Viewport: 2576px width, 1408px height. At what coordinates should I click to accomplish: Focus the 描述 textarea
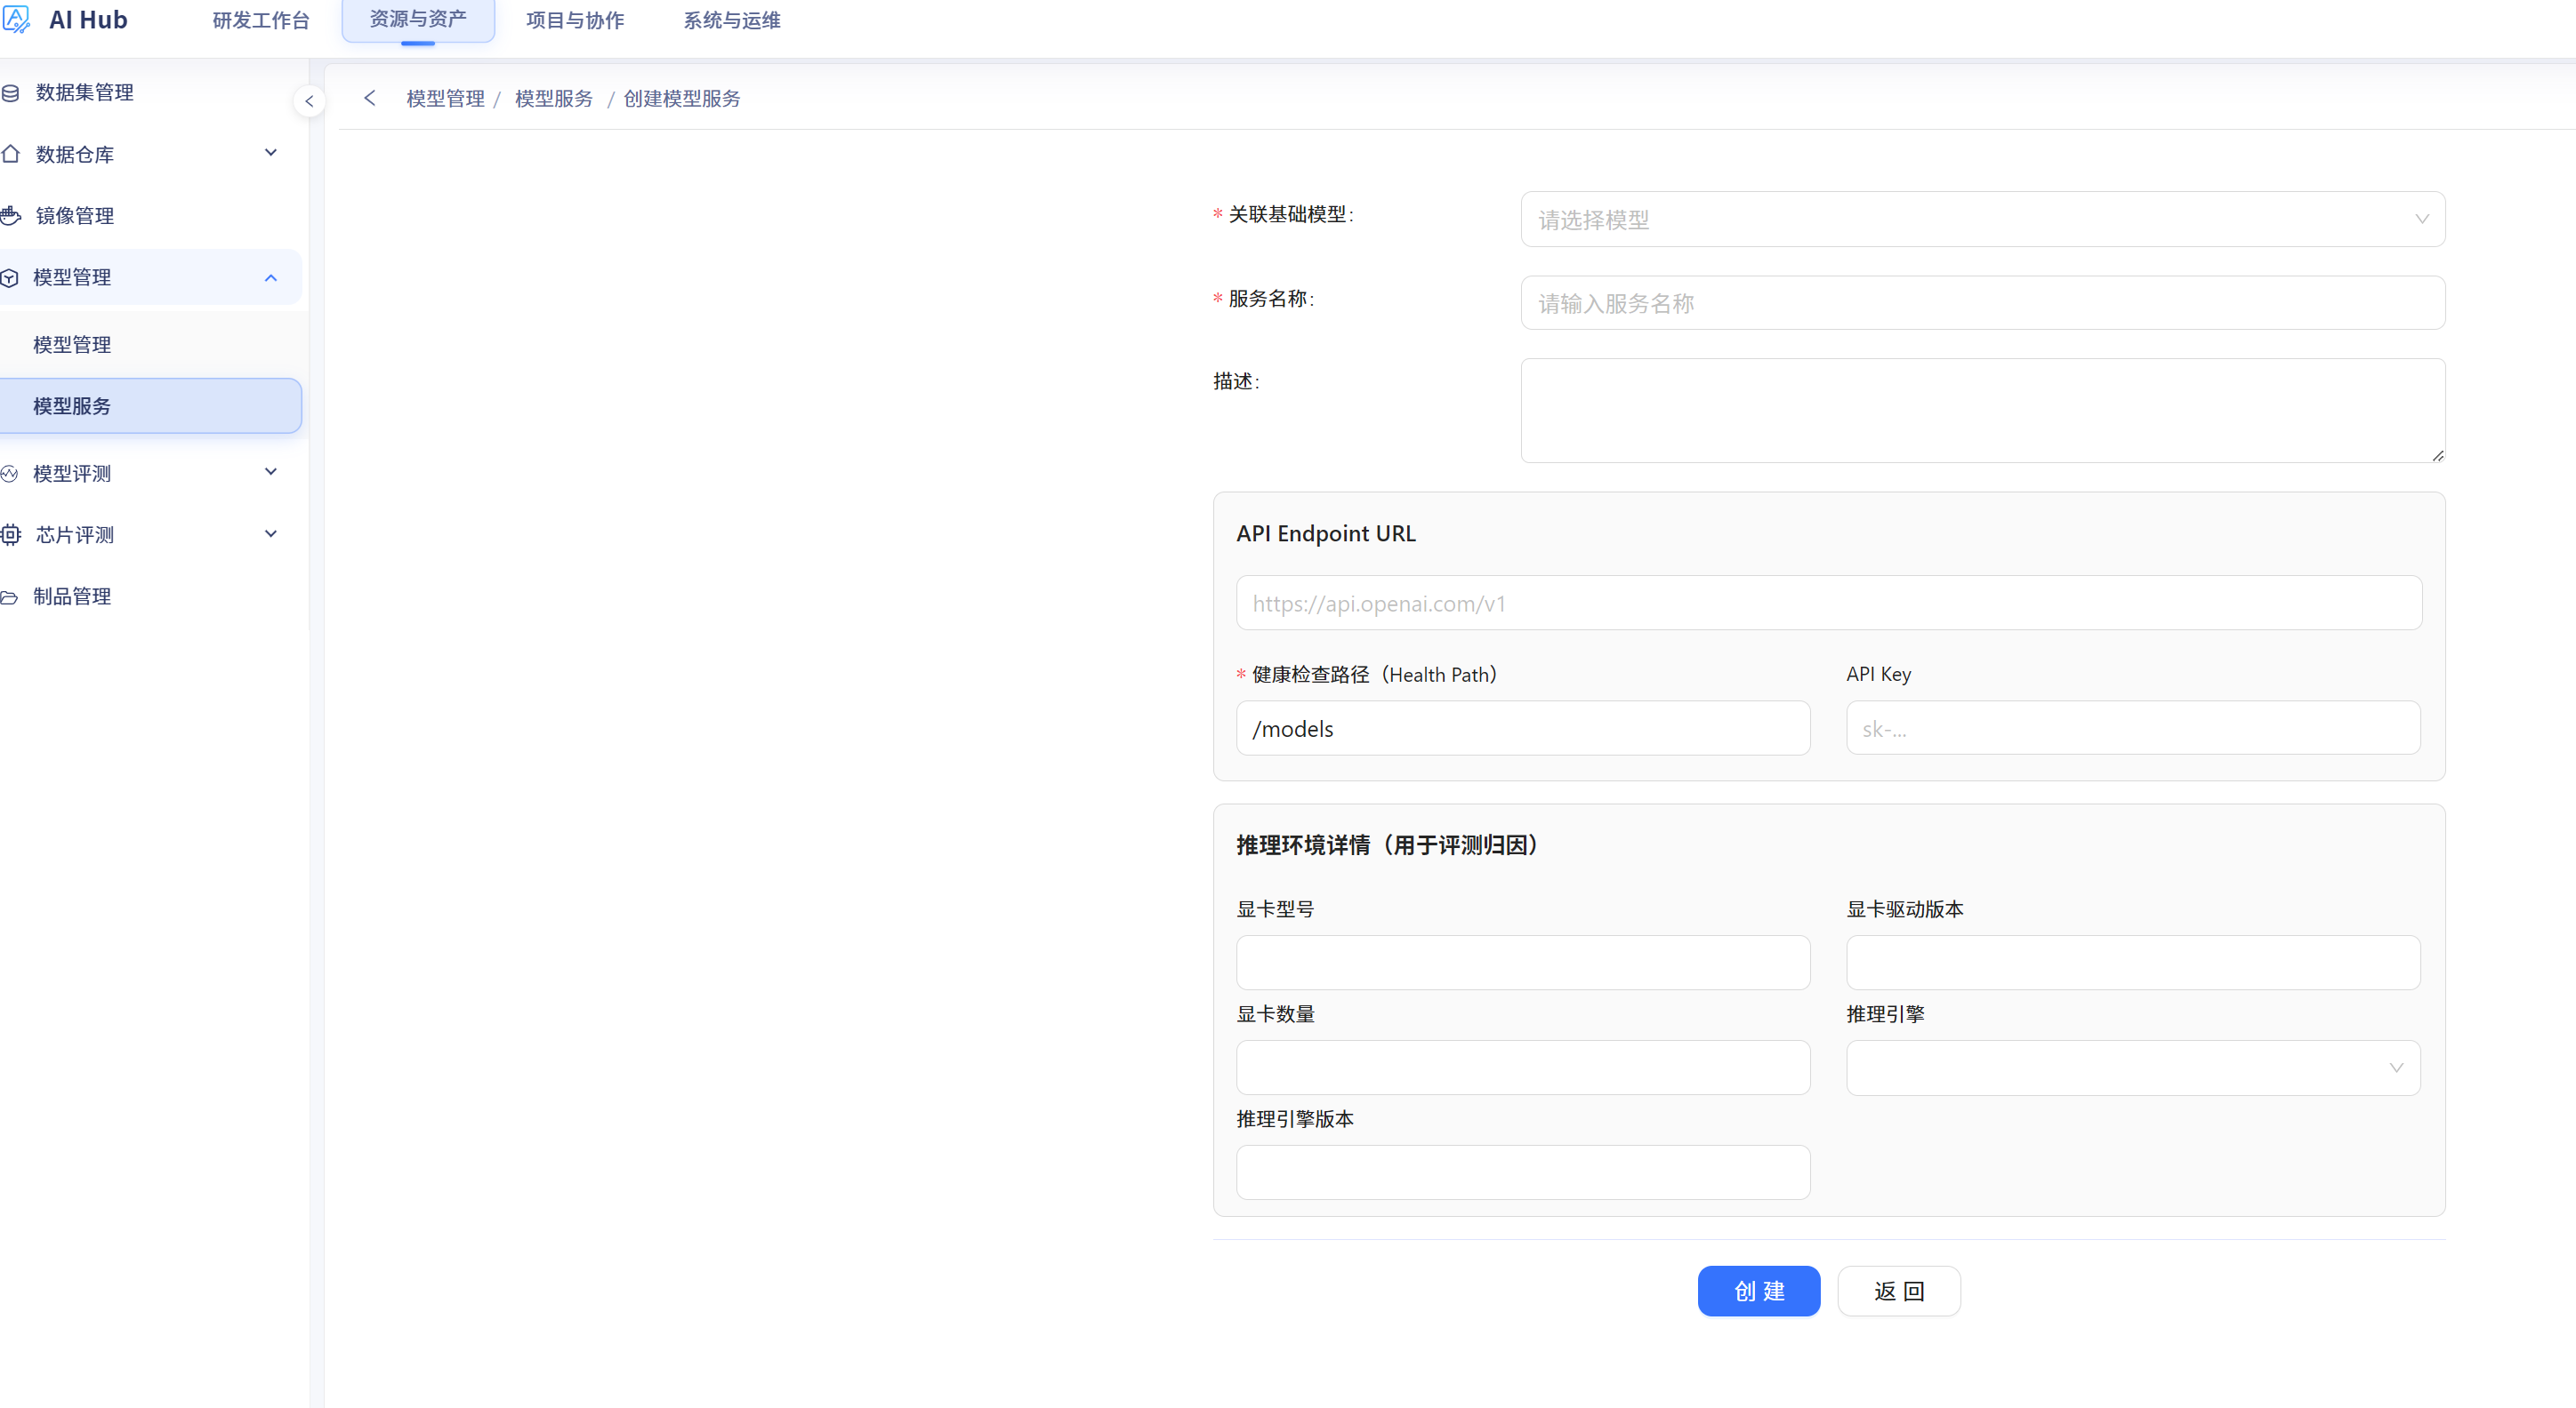(x=1982, y=411)
